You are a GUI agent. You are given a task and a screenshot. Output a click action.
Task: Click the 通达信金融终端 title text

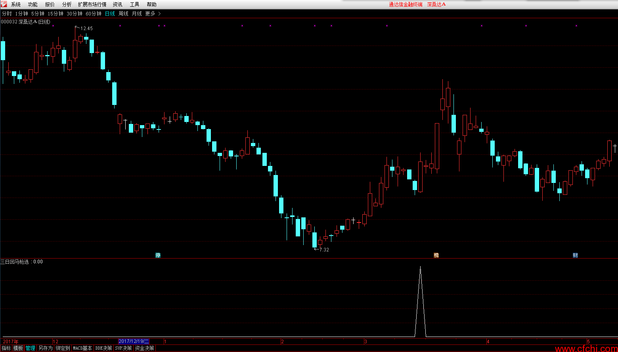tap(406, 4)
